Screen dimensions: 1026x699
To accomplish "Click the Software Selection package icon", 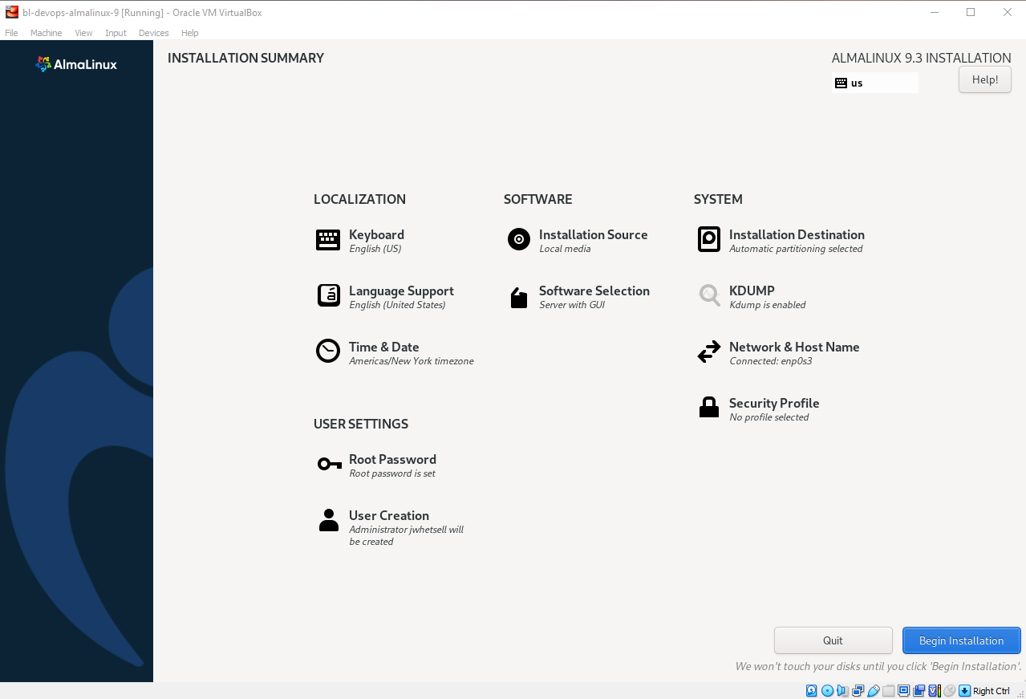I will pos(519,298).
